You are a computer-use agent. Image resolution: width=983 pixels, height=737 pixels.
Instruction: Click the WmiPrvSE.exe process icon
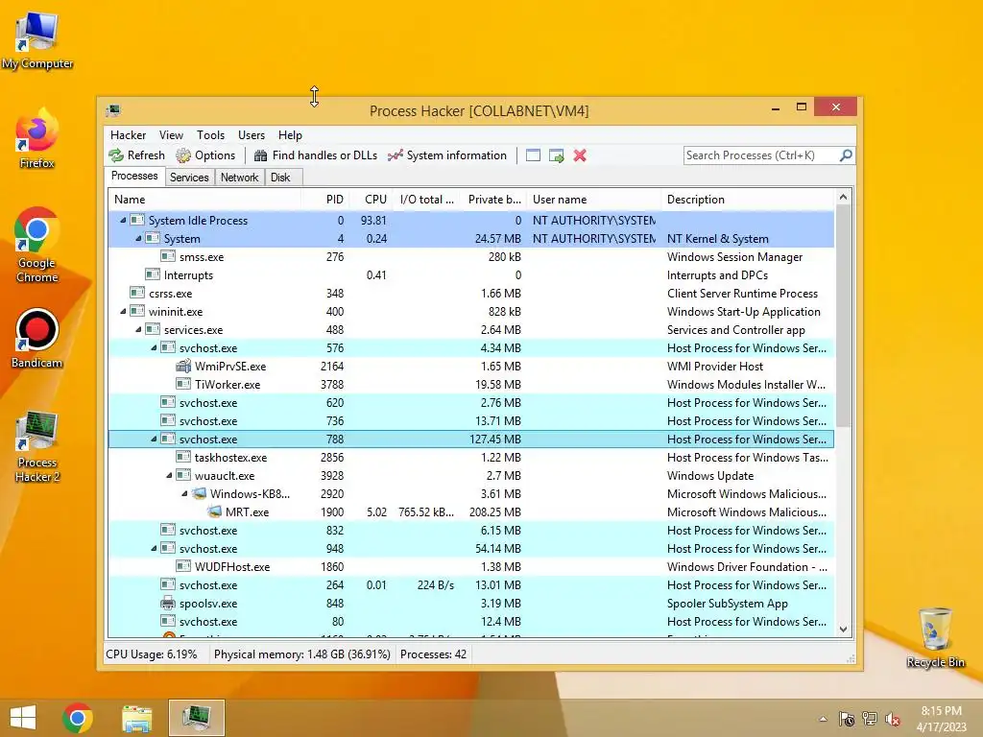(x=183, y=366)
